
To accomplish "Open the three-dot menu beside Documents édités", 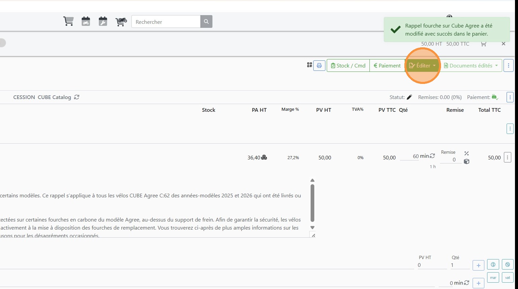I will click(509, 65).
